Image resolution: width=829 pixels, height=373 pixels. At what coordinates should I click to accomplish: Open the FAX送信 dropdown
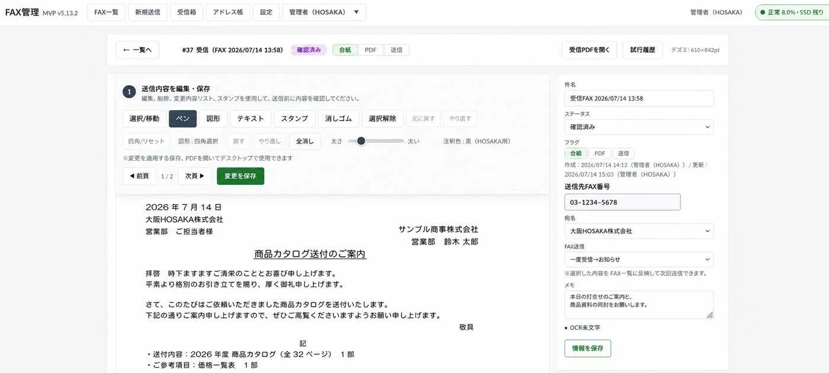point(639,259)
